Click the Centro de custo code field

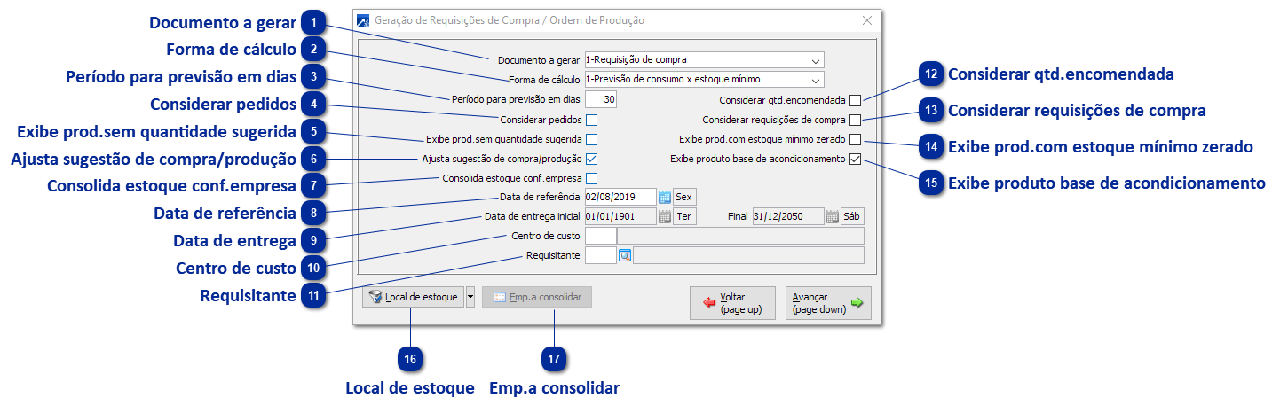(601, 236)
